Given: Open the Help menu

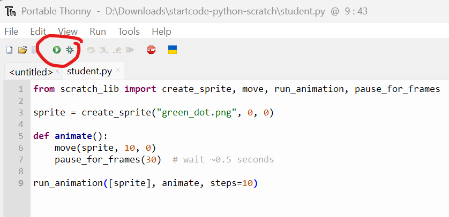Looking at the screenshot, I should [161, 32].
